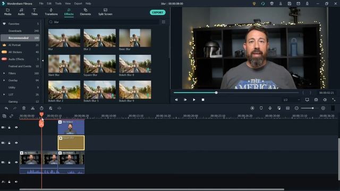Expand the LUT category

4,94
